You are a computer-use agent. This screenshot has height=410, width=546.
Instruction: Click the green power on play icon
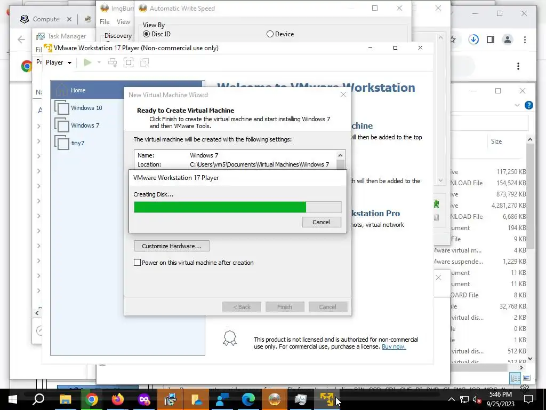(87, 62)
